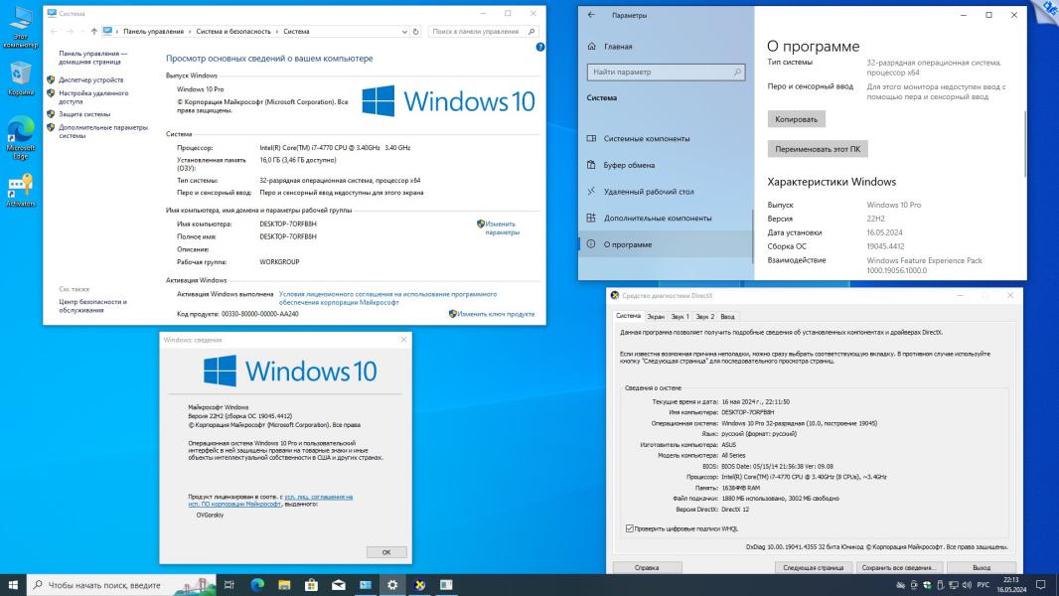Go back in the Параметры window
The width and height of the screenshot is (1059, 596).
click(x=592, y=15)
